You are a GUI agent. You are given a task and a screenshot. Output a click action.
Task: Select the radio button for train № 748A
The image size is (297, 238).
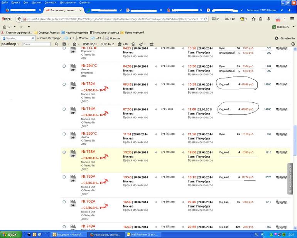[64, 227]
